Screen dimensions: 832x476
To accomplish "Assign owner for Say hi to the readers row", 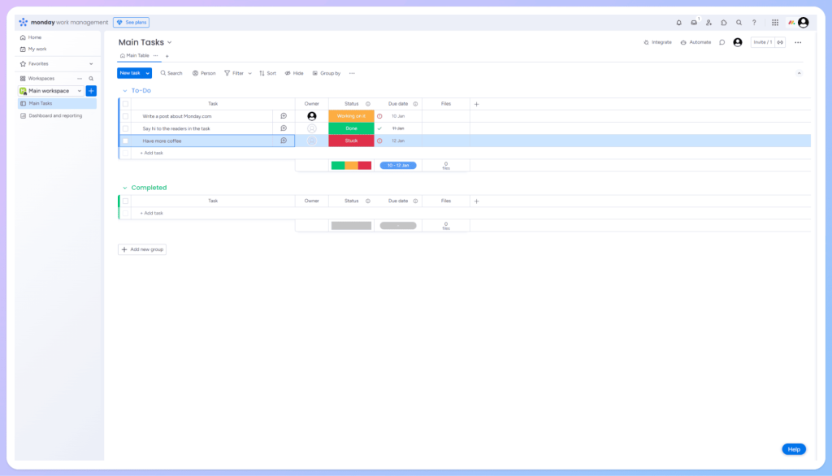I will click(312, 128).
